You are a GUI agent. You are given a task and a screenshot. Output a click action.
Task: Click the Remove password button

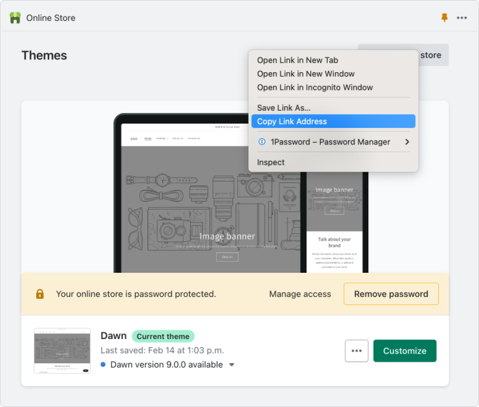[391, 294]
